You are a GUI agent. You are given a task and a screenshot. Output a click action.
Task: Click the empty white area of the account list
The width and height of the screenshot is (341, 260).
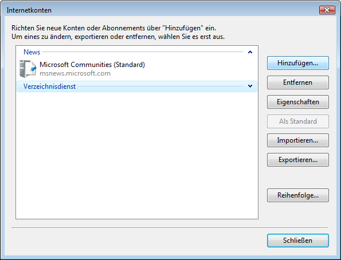pyautogui.click(x=137, y=155)
